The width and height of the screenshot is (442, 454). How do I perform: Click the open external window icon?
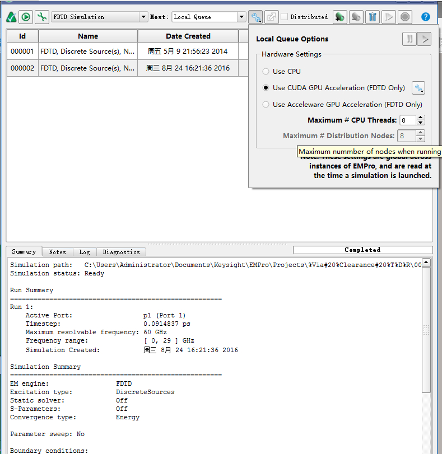(x=272, y=17)
